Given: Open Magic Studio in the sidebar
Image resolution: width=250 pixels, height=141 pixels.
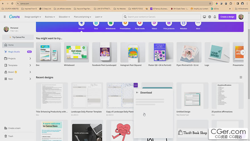Looking at the screenshot, I should pyautogui.click(x=18, y=52).
